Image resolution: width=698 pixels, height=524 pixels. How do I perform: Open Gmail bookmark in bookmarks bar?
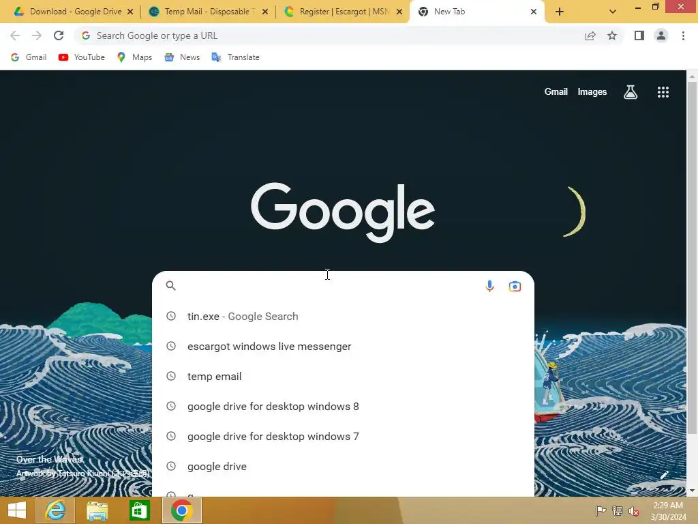tap(29, 57)
